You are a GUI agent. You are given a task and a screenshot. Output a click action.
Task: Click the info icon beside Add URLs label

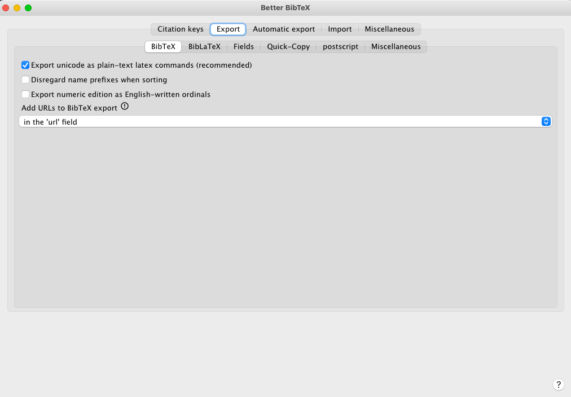click(x=125, y=106)
